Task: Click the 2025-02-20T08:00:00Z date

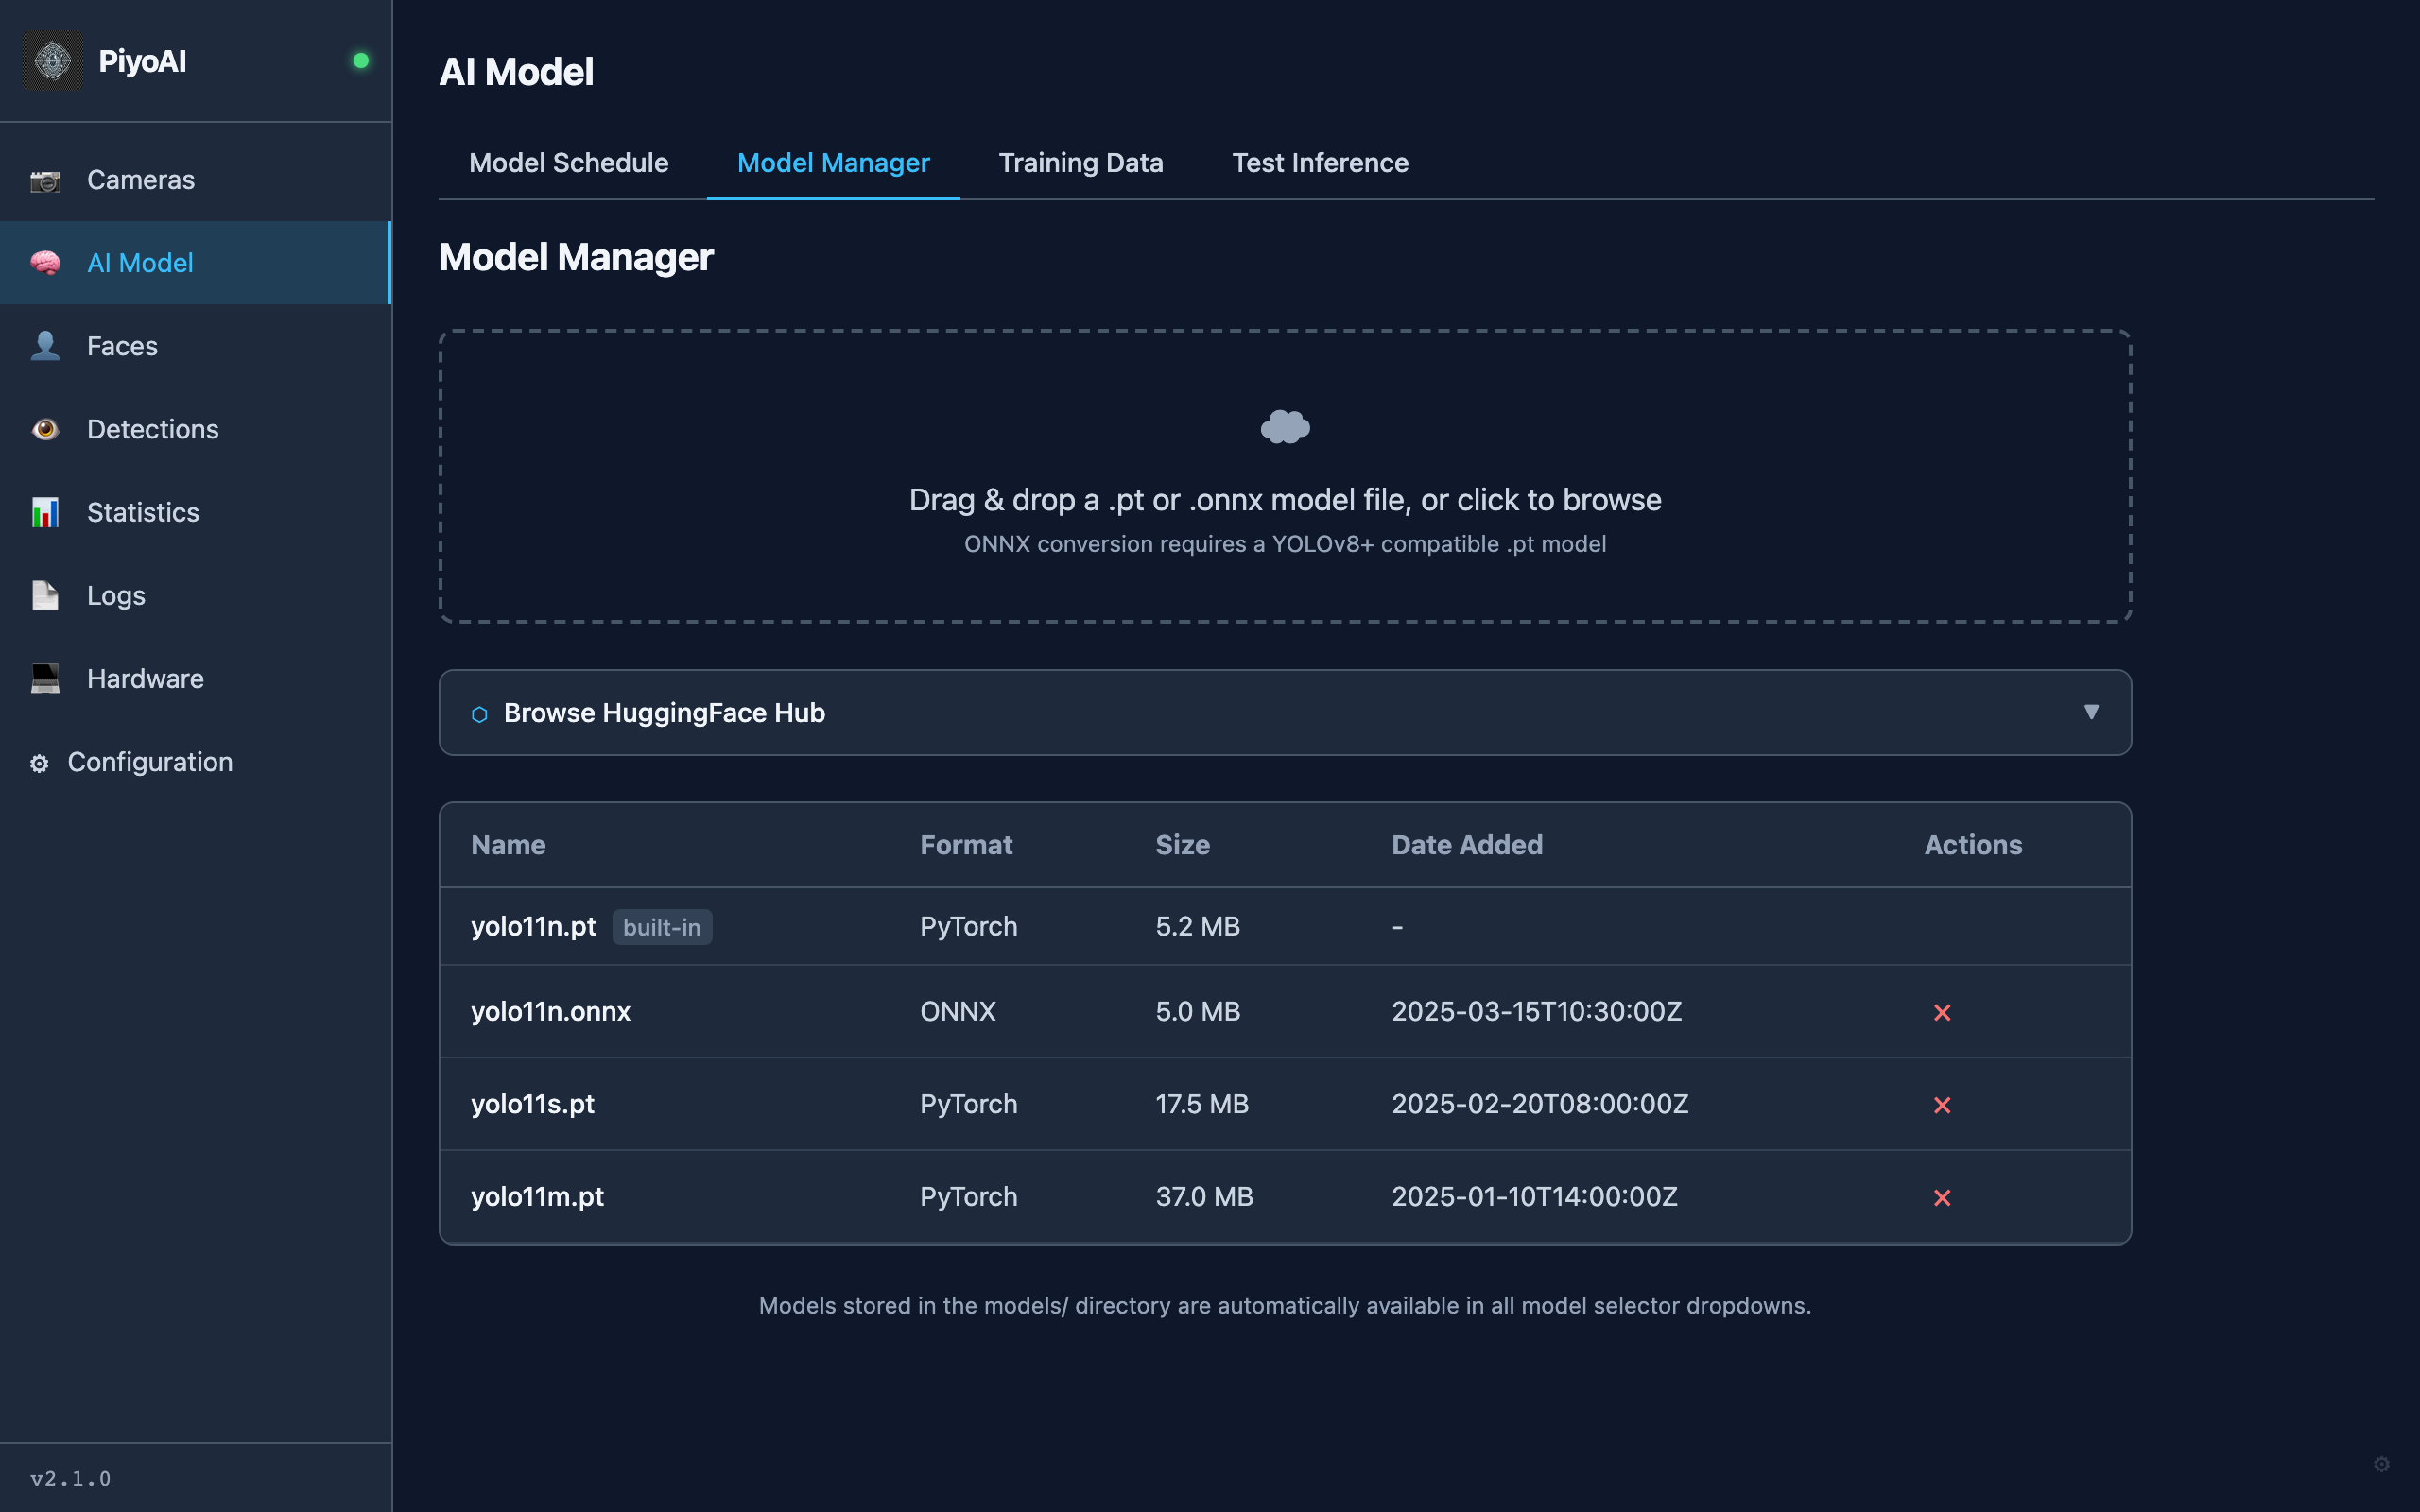Action: 1539,1104
